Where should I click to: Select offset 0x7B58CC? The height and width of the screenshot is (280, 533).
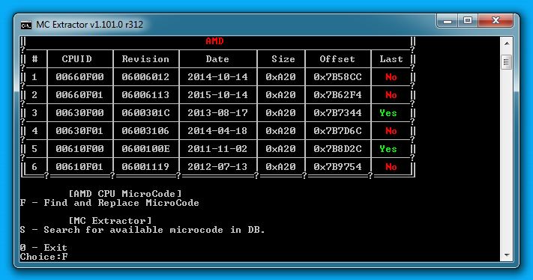coord(337,77)
